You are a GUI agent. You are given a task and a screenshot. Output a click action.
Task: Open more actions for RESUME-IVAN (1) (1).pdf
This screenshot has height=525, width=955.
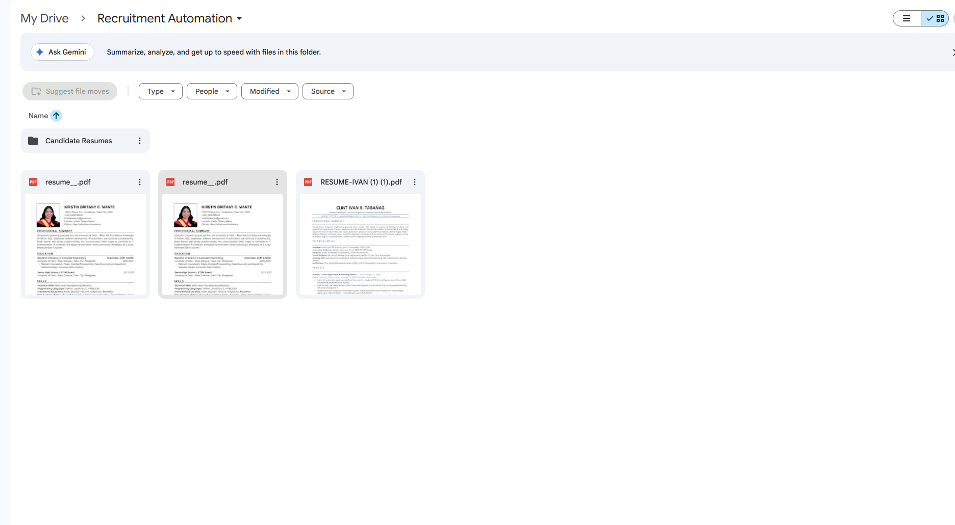tap(415, 182)
